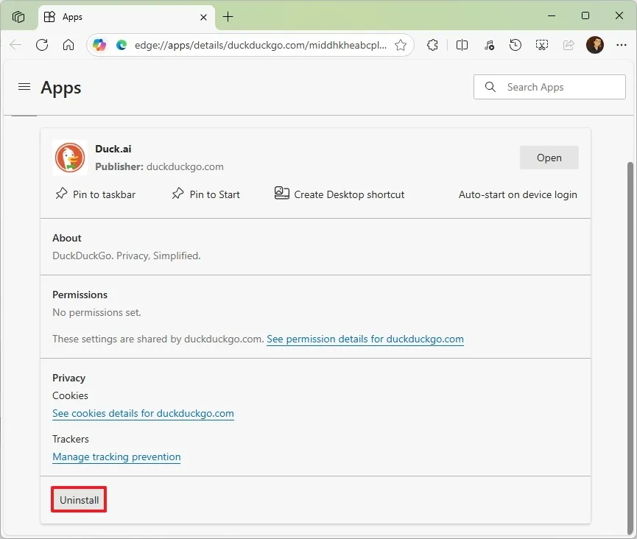Open browsing history via the clock icon

tap(515, 45)
